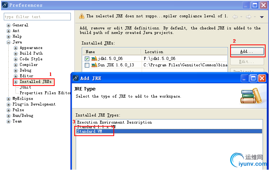This screenshot has height=170, width=269.
Task: Expand the Compiler node
Action: (x=15, y=65)
